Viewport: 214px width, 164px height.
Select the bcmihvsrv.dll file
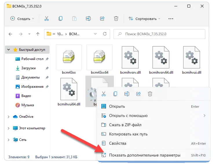click(x=130, y=60)
